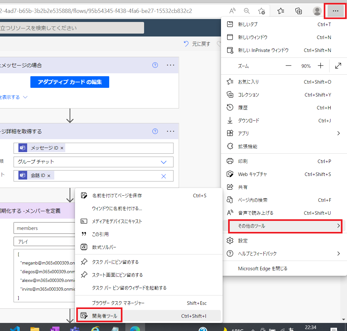The width and height of the screenshot is (347, 331).
Task: Select ウィンドウに名前を付ける
Action: point(149,208)
